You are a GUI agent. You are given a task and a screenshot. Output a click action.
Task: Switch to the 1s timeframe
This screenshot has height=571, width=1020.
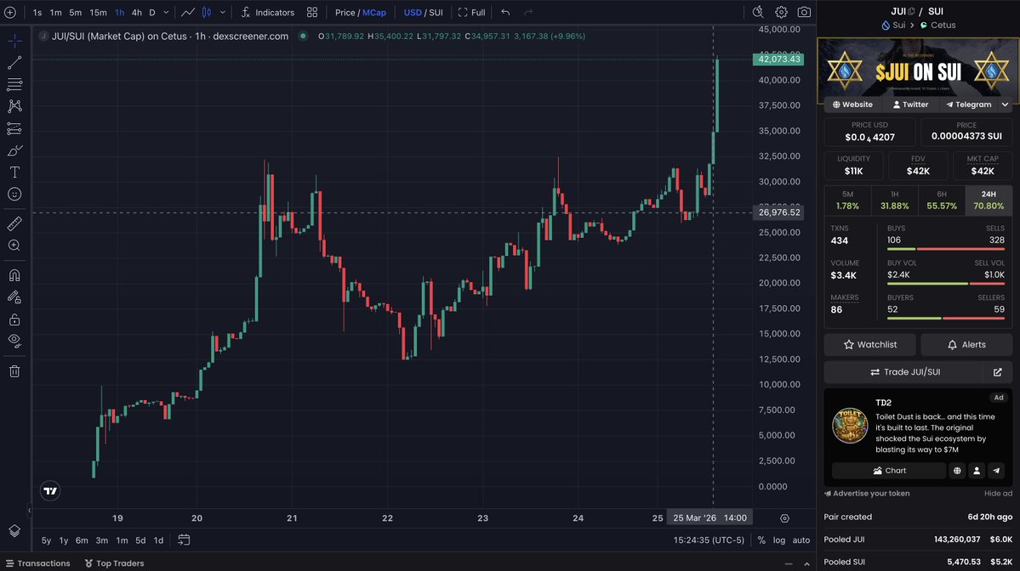coord(37,13)
